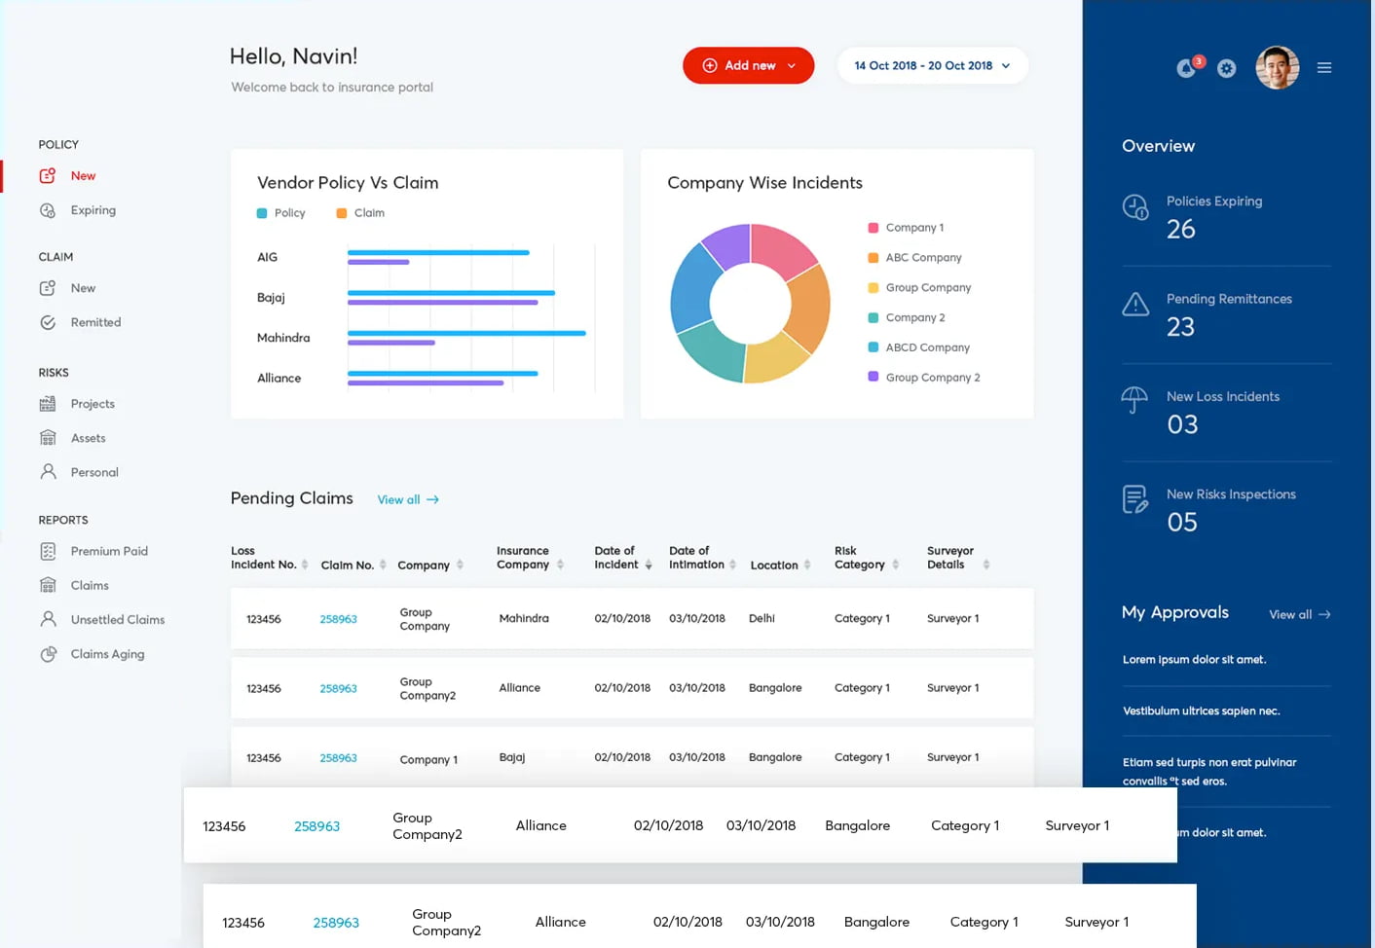Toggle the Claim legend in Vendor chart
This screenshot has height=948, width=1375.
(x=359, y=212)
